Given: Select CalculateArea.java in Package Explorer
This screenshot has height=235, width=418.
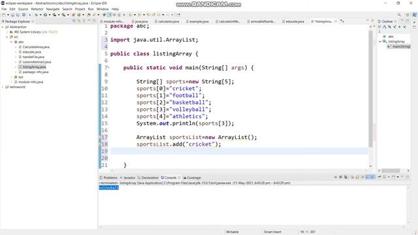Looking at the screenshot, I should 36,47.
